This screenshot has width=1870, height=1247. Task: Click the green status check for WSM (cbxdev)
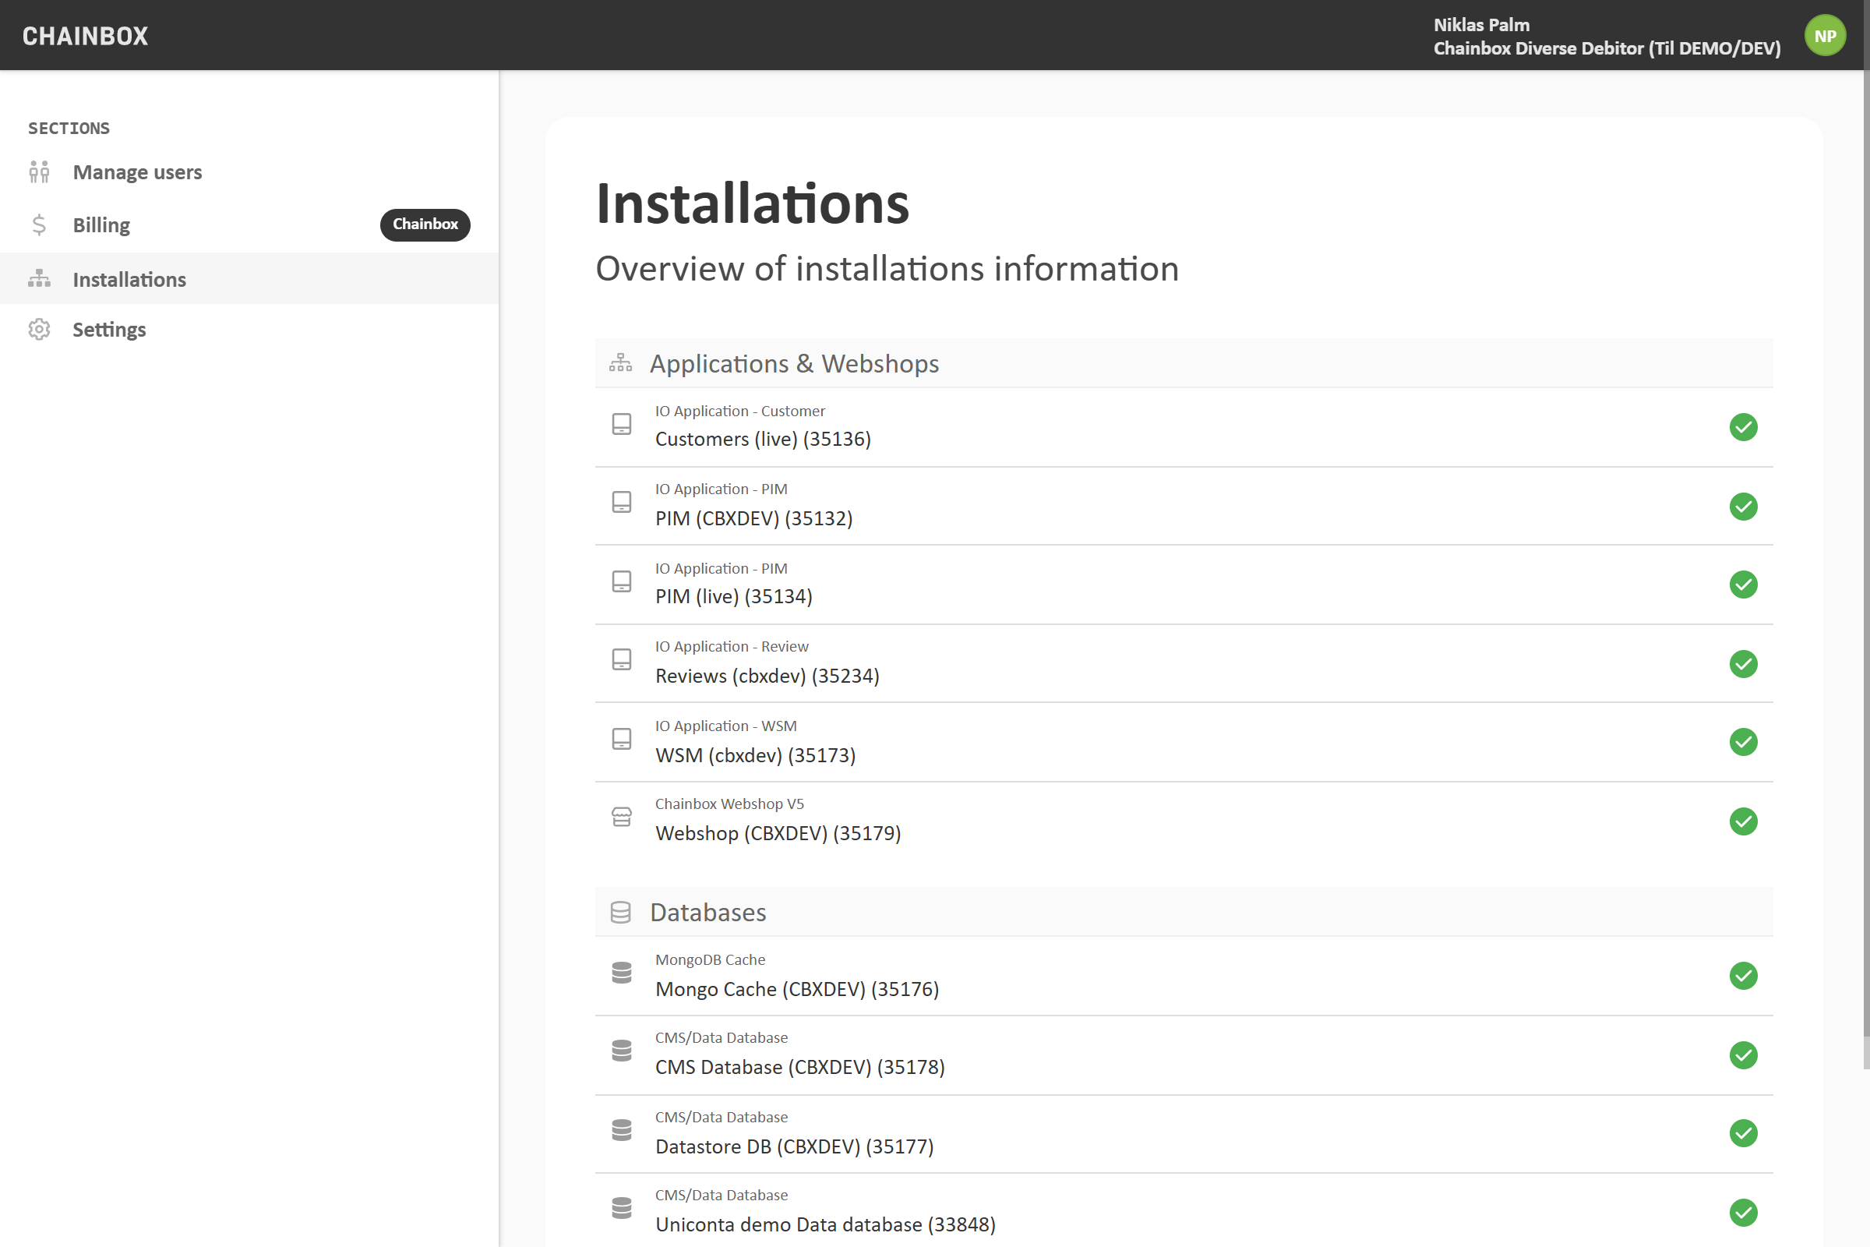[1743, 742]
